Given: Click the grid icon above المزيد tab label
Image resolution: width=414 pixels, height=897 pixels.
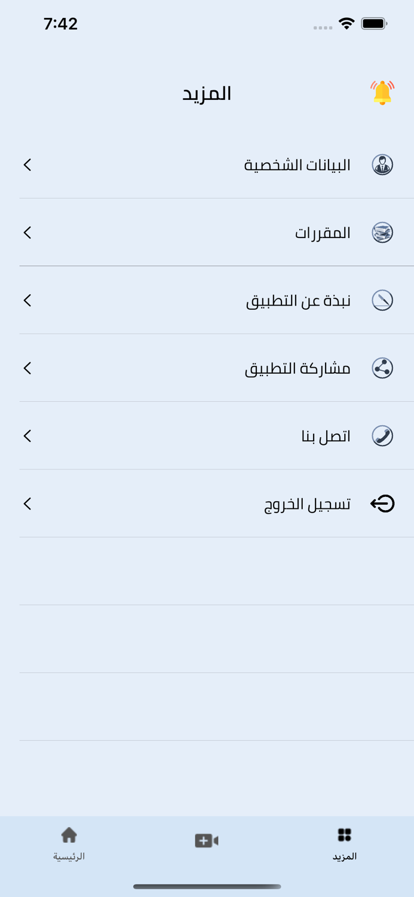Looking at the screenshot, I should pos(345,834).
